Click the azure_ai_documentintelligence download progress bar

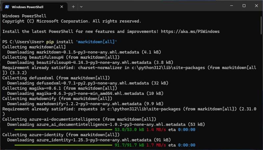(x=63, y=130)
